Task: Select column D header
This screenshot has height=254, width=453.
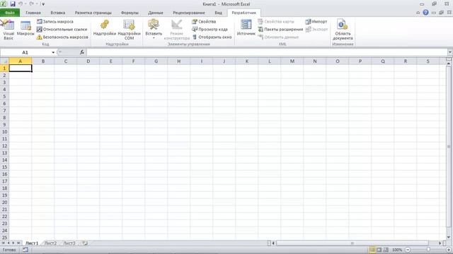Action: (x=88, y=61)
